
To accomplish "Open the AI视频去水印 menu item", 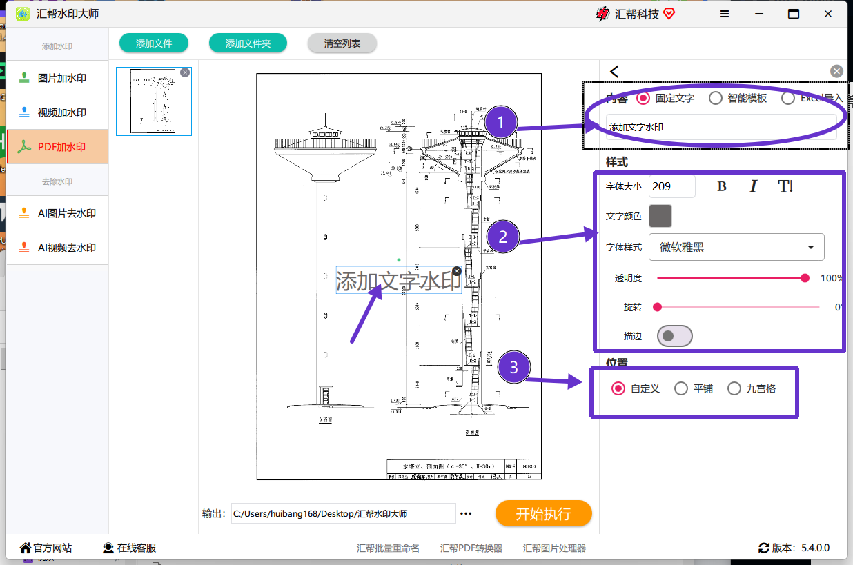I will pos(57,248).
